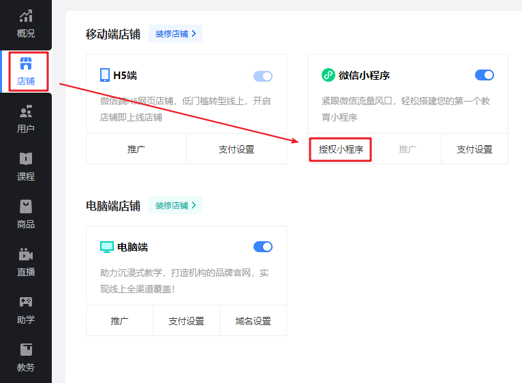Screen dimensions: 522x383
Task: Click the 电脑端 monitor icon
Action: click(107, 247)
